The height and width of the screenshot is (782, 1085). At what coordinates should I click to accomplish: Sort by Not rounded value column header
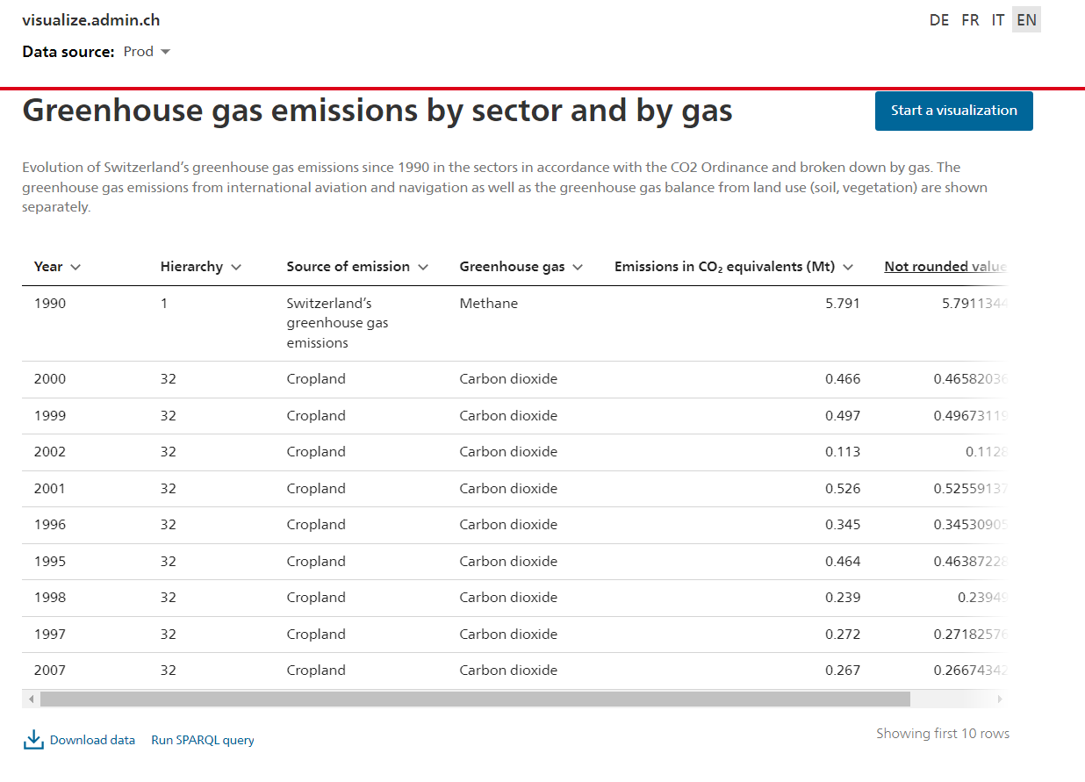[x=945, y=267]
